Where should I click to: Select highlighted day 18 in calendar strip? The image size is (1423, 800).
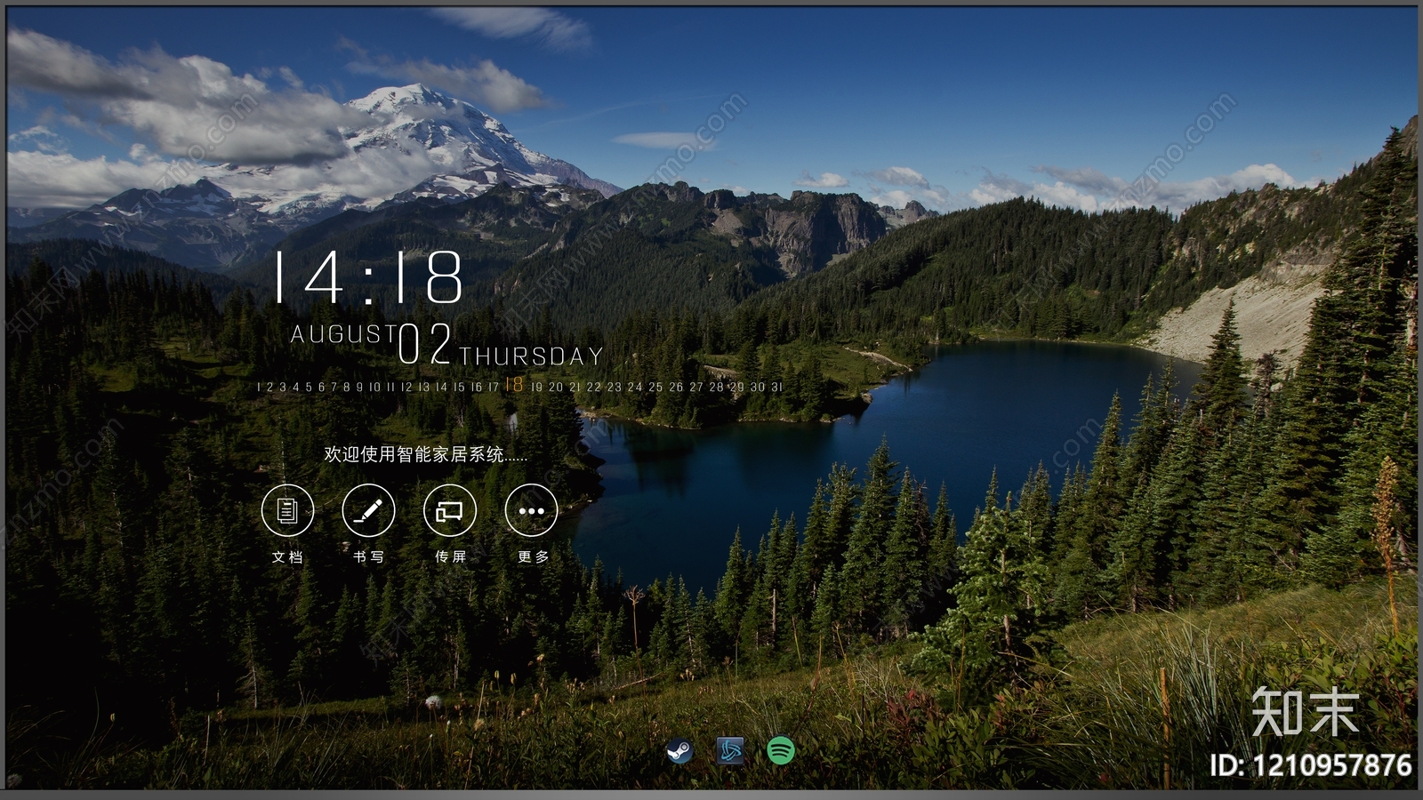tap(514, 385)
